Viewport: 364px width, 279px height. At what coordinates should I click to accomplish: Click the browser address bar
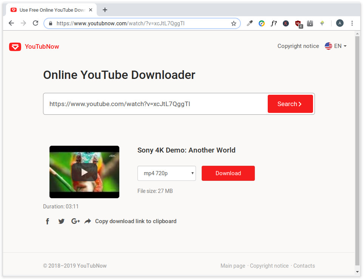[x=142, y=23]
